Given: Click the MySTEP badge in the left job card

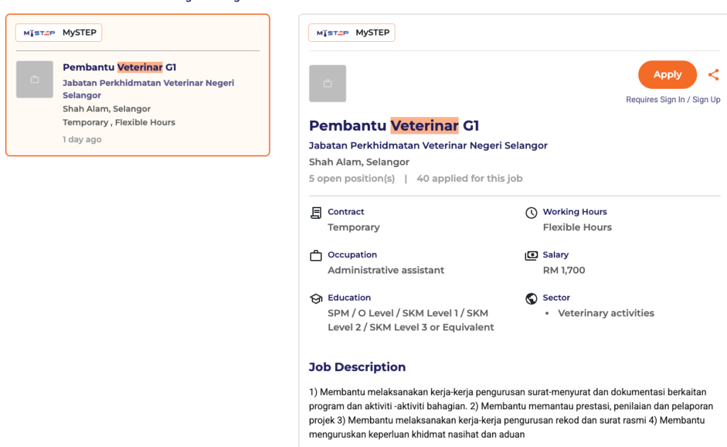Looking at the screenshot, I should point(60,33).
